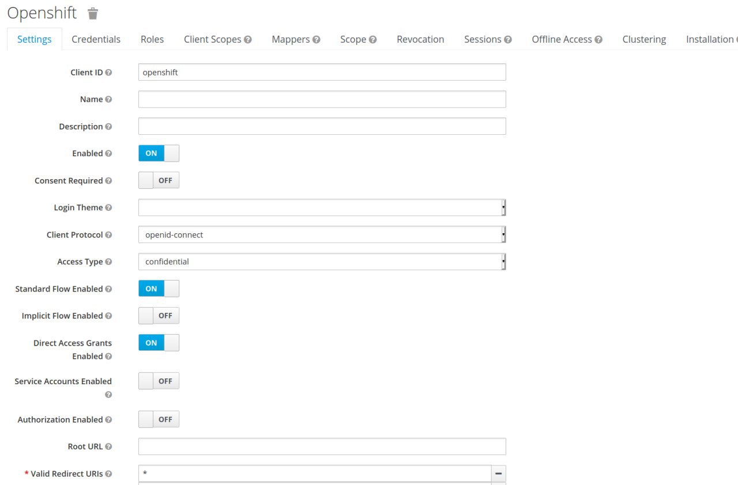Click the Valid Redirect URIs field containing *
The height and width of the screenshot is (485, 738).
315,473
